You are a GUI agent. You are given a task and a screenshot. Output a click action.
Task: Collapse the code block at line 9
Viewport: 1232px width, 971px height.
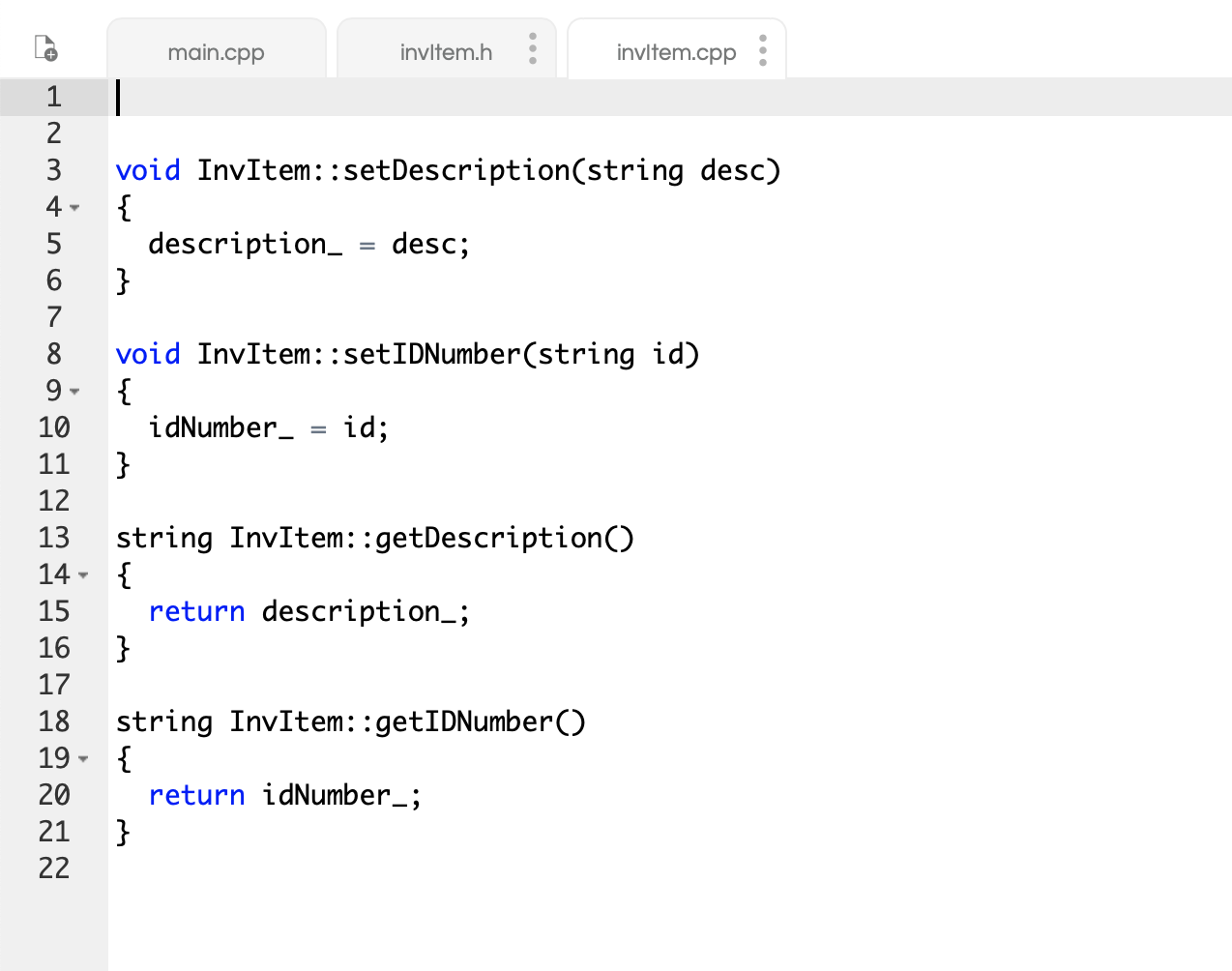tap(74, 391)
